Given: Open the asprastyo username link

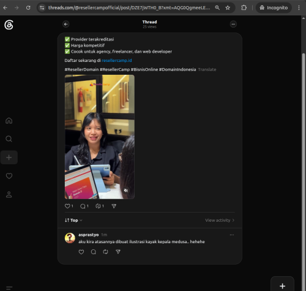Looking at the screenshot, I should pyautogui.click(x=89, y=235).
